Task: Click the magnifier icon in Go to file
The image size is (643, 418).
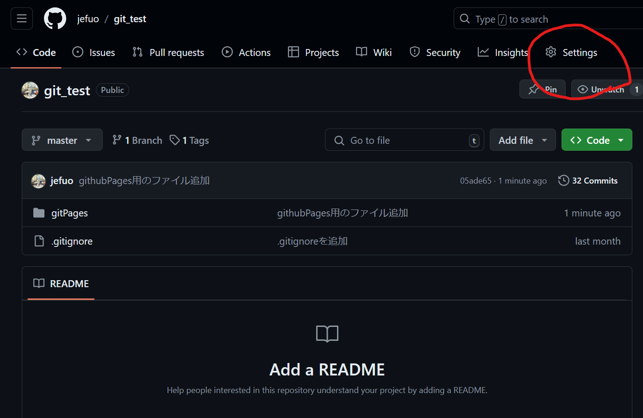Action: click(x=339, y=141)
